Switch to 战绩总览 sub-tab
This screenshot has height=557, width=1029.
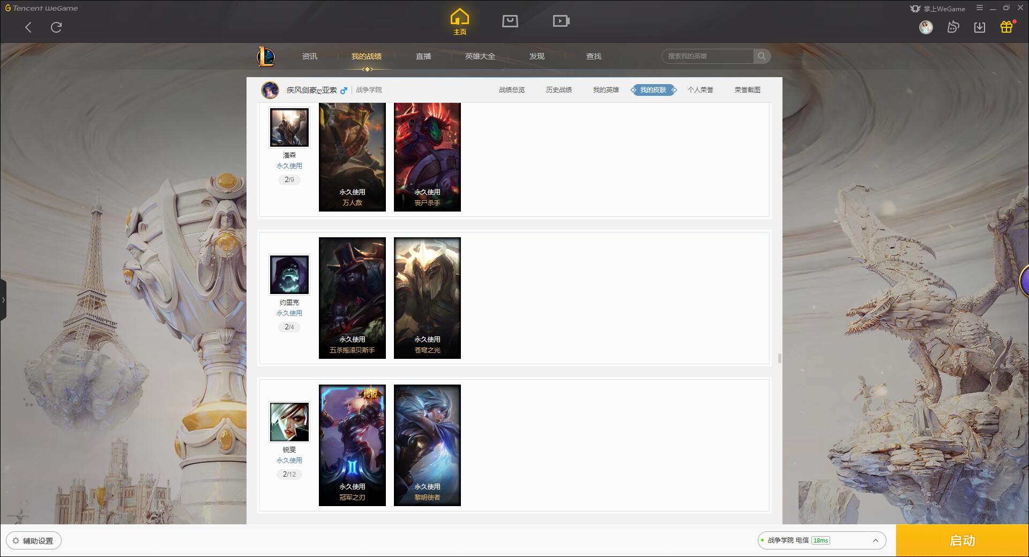pyautogui.click(x=512, y=90)
